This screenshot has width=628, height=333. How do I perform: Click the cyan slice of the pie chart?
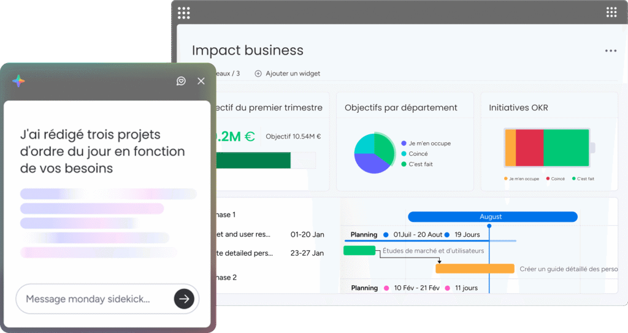coord(364,144)
